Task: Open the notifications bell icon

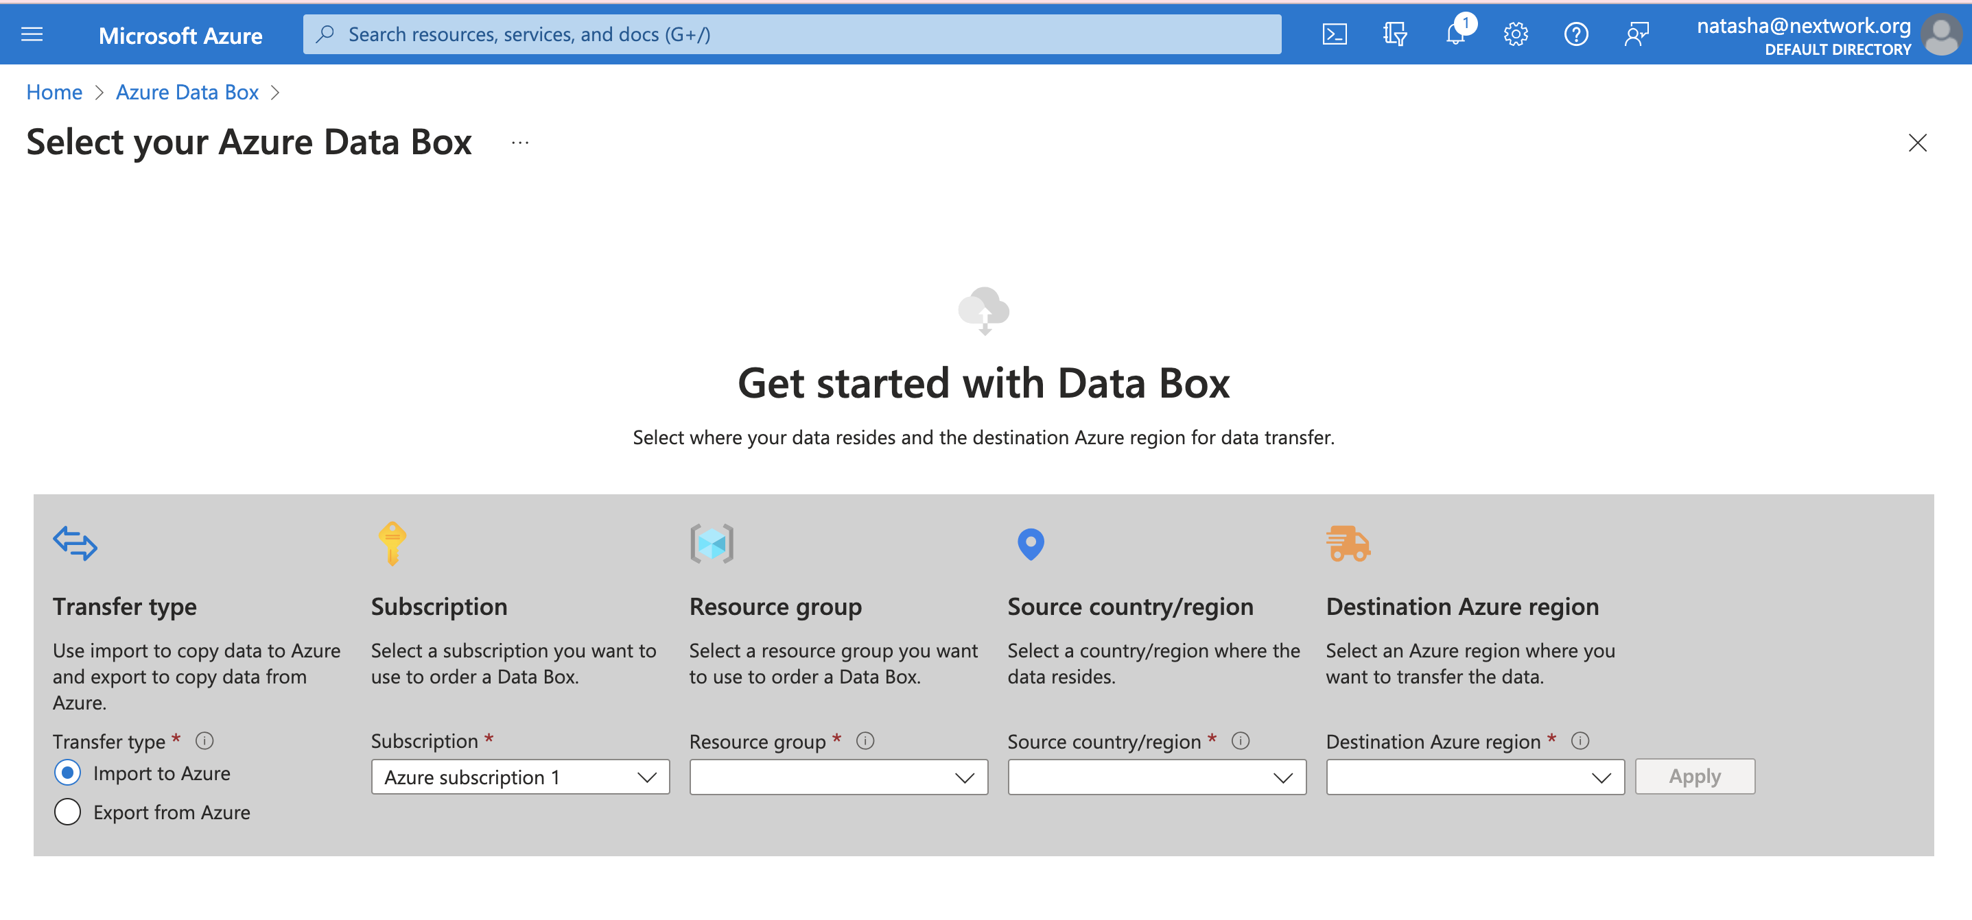Action: coord(1455,34)
